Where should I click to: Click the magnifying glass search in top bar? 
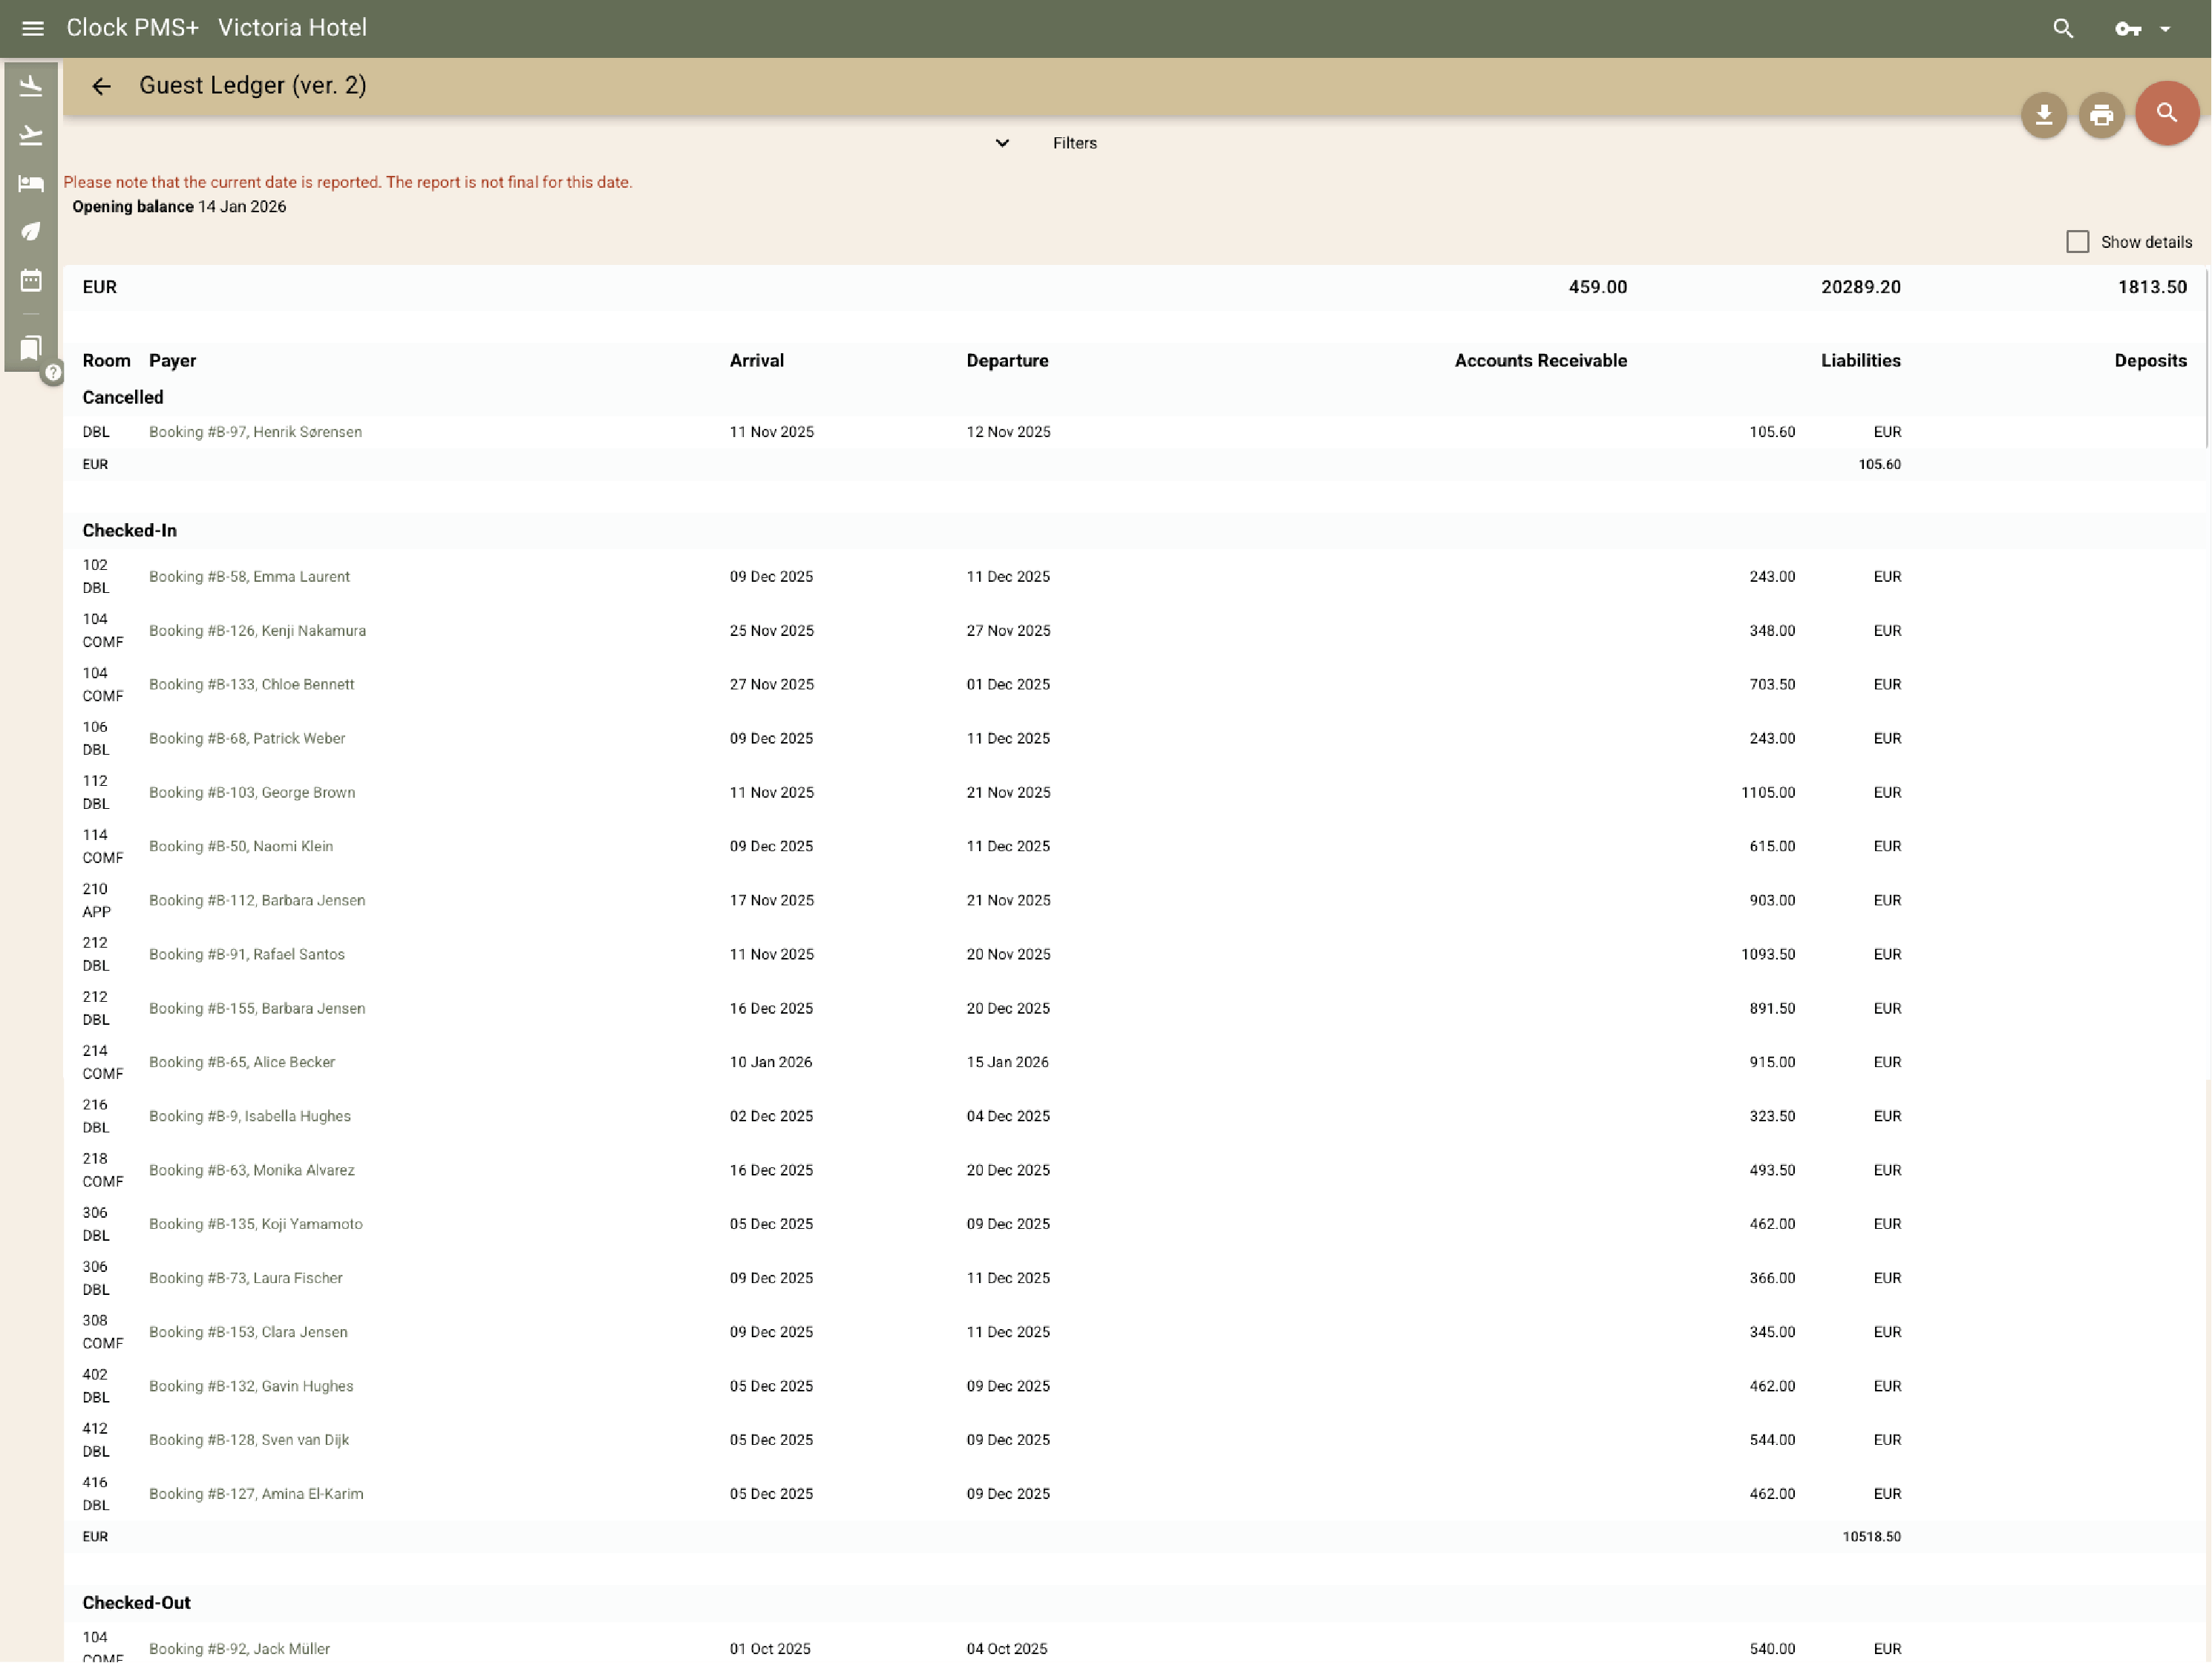coord(2063,28)
